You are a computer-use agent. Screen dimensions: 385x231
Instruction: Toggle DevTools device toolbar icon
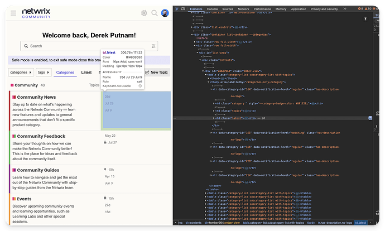pyautogui.click(x=183, y=9)
